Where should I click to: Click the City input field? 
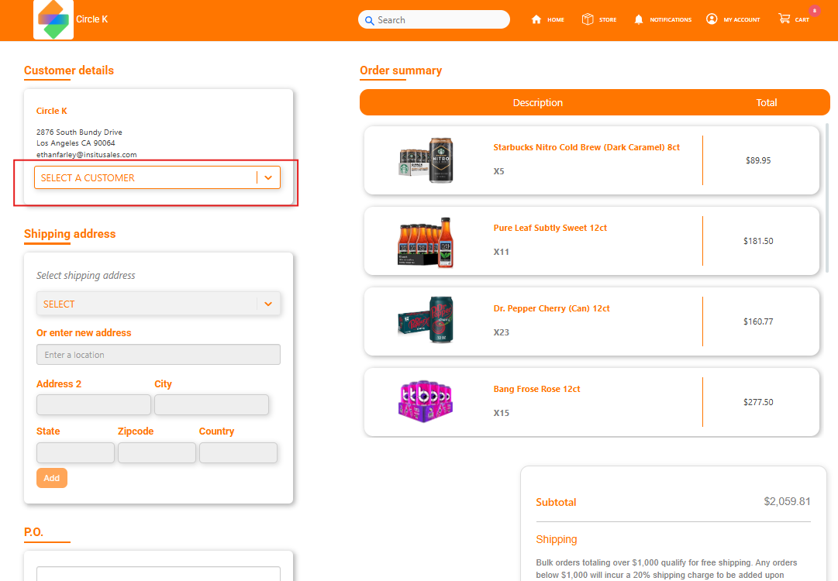click(x=212, y=405)
